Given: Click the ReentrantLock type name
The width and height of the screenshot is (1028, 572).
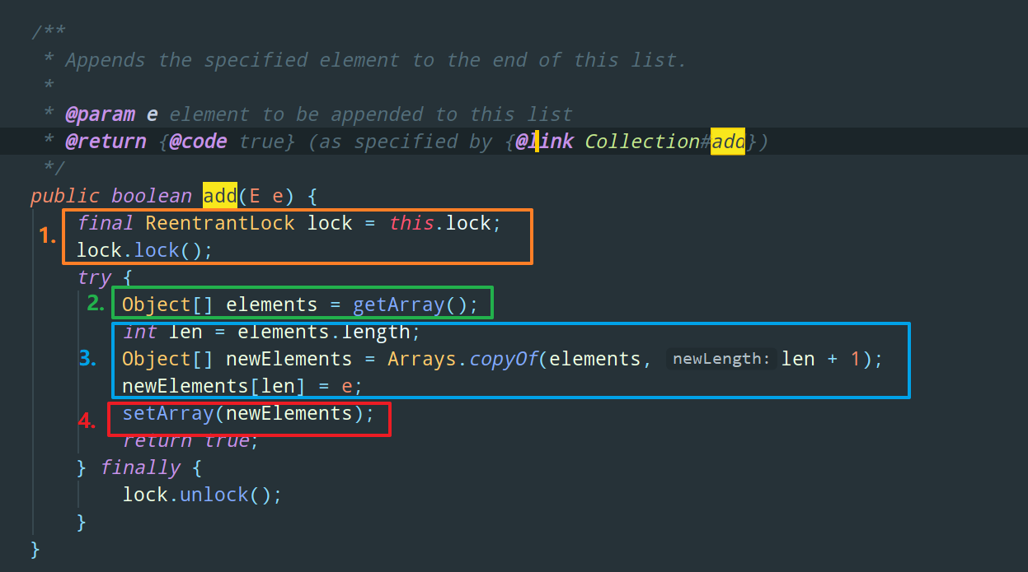Looking at the screenshot, I should [220, 223].
